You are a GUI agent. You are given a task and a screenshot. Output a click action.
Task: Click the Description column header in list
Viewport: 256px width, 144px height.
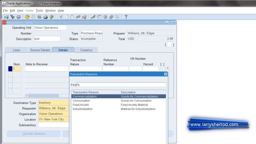click(x=143, y=92)
